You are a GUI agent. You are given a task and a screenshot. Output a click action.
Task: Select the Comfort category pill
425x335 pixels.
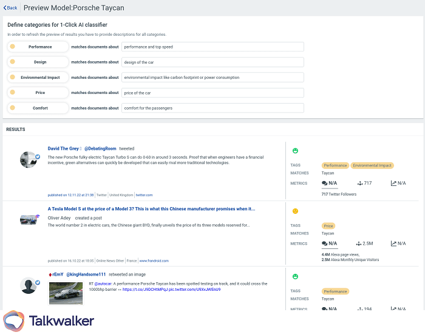point(38,108)
